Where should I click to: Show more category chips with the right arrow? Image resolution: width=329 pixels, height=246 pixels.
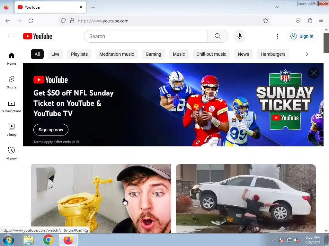pyautogui.click(x=307, y=54)
